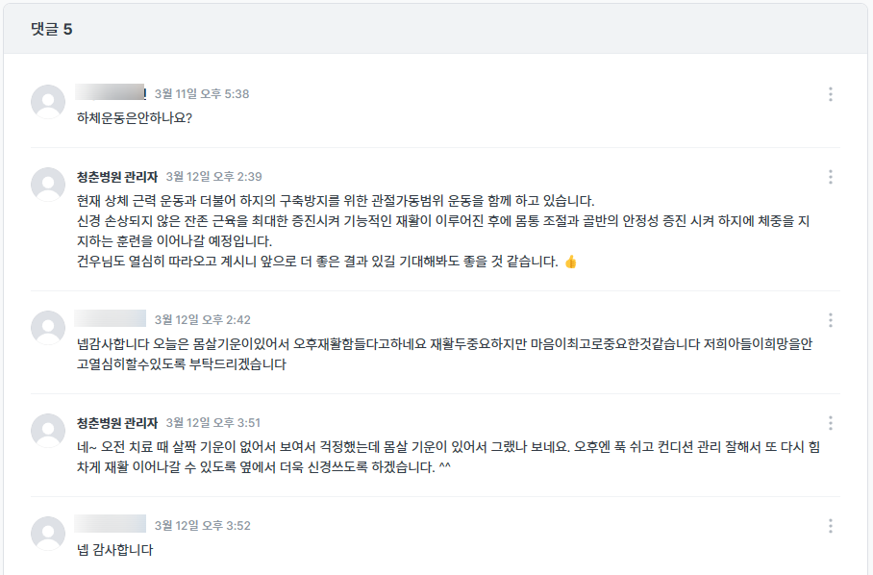Click avatar of the last 넵 감사합니다 comment

click(x=48, y=534)
